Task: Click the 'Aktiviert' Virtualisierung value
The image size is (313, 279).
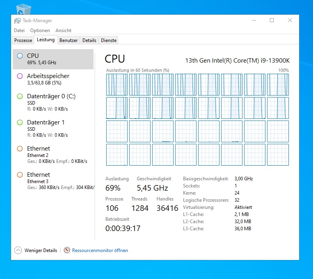Action: tap(243, 207)
